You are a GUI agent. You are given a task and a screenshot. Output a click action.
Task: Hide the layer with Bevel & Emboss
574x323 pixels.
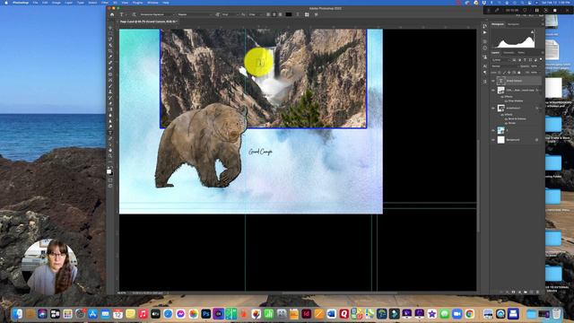493,108
